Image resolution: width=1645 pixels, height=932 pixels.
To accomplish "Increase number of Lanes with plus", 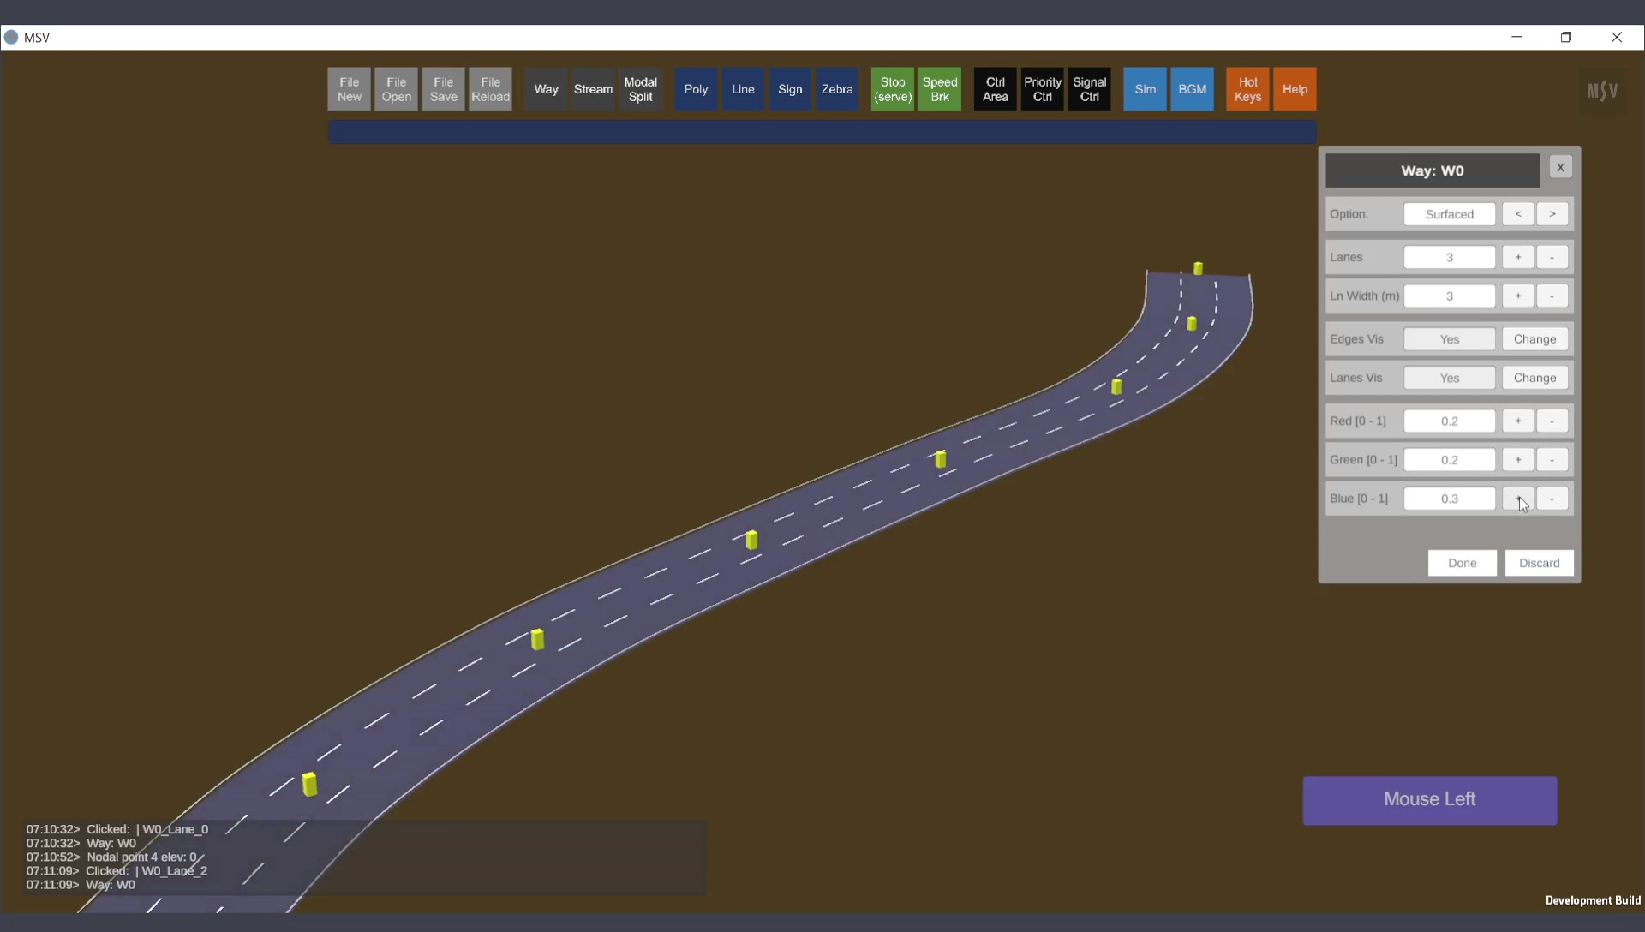I will pos(1517,257).
